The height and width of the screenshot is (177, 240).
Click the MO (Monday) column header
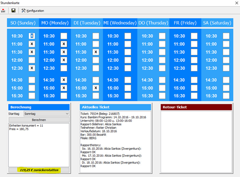click(55, 23)
